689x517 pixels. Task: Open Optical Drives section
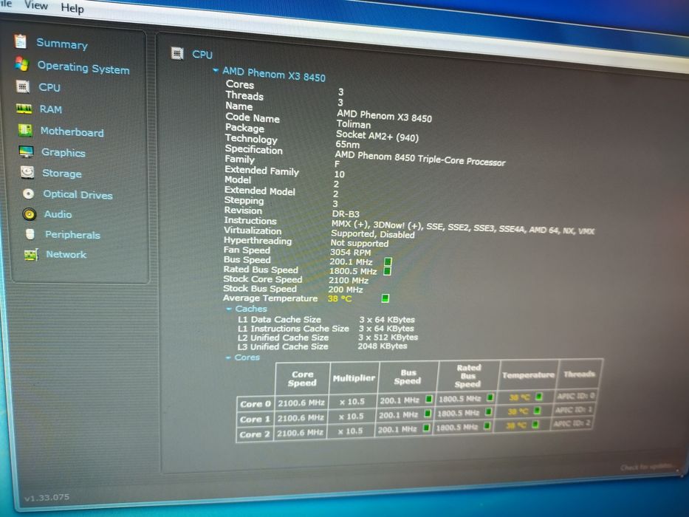pyautogui.click(x=78, y=194)
